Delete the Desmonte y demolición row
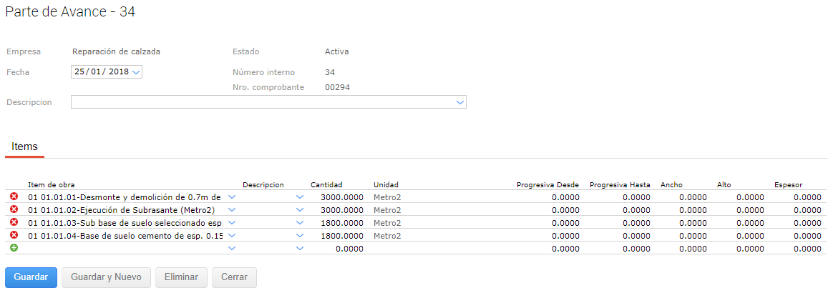The image size is (828, 293). [14, 197]
